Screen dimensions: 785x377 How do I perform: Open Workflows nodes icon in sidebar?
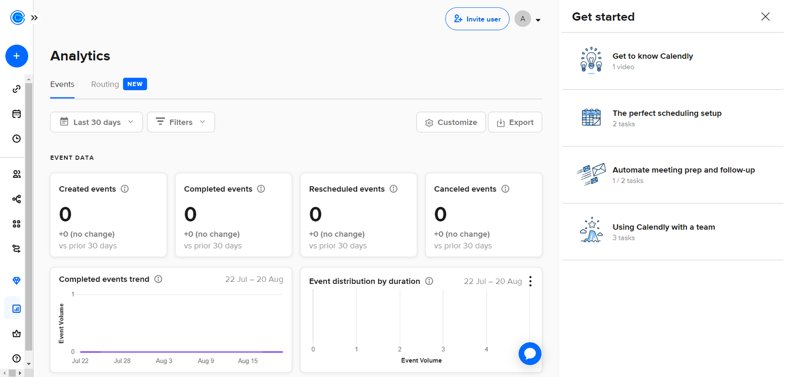(x=17, y=199)
